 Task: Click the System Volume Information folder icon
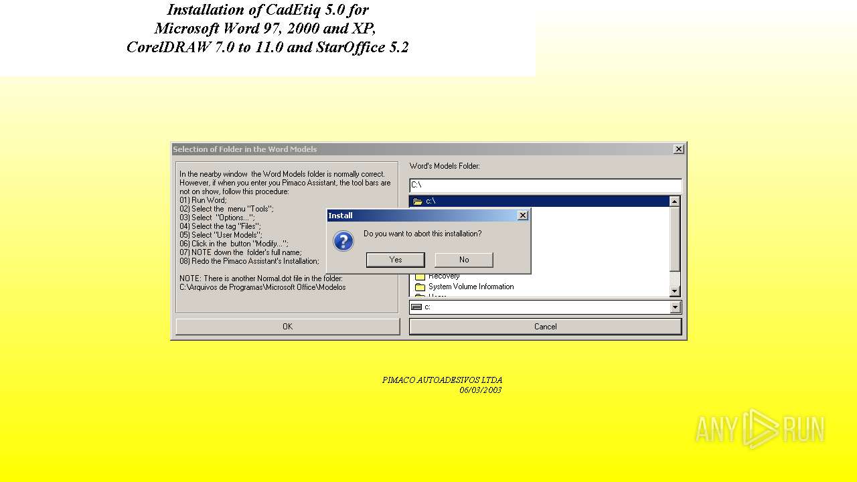click(x=420, y=287)
